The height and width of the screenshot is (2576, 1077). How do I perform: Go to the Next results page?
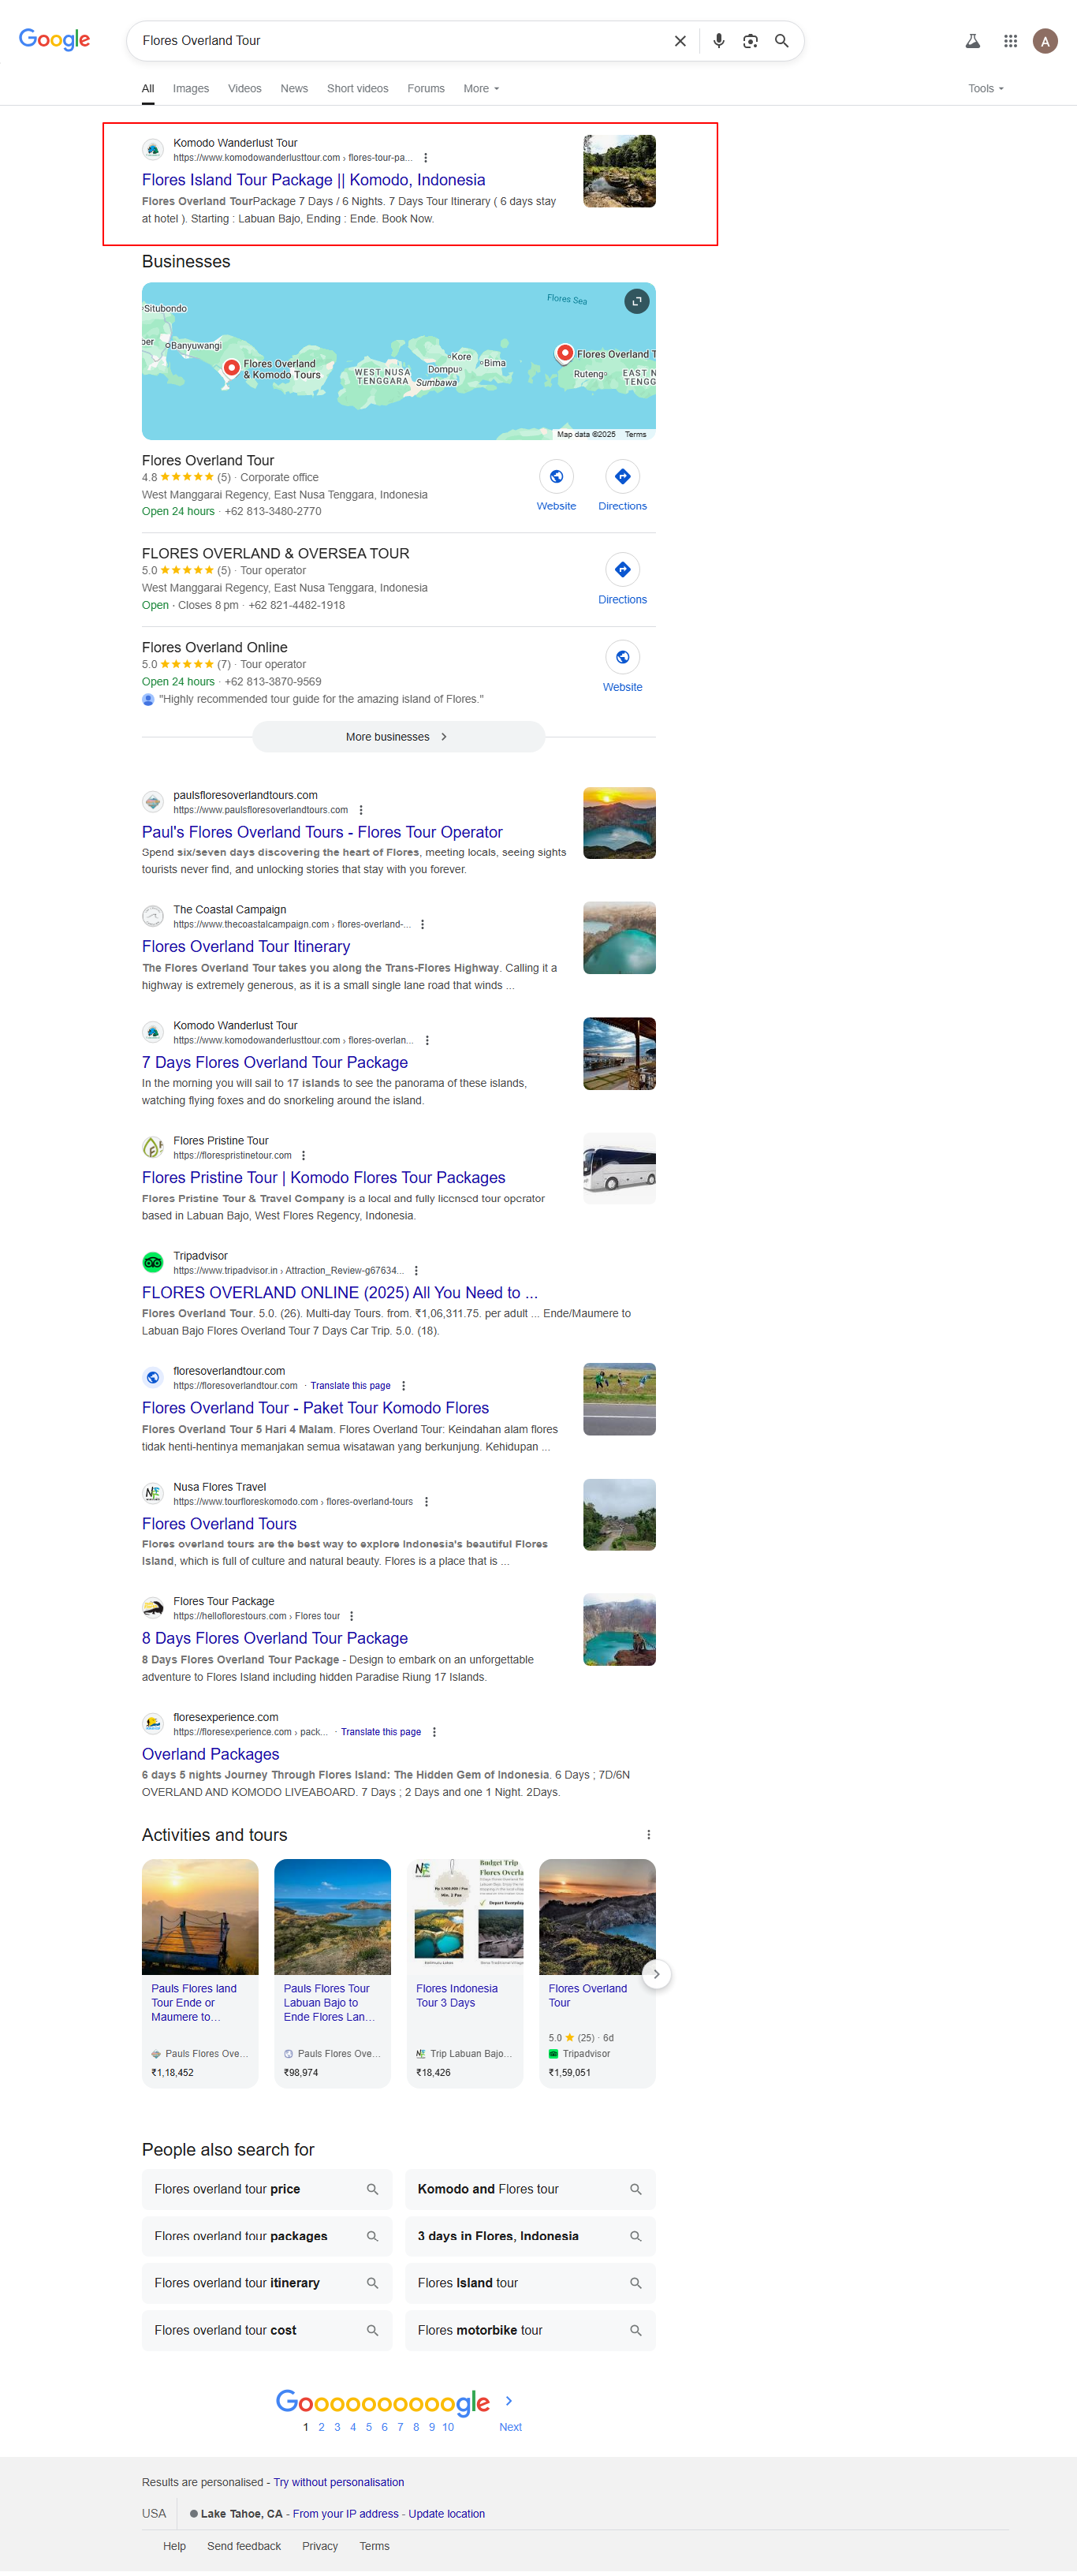[x=510, y=2426]
